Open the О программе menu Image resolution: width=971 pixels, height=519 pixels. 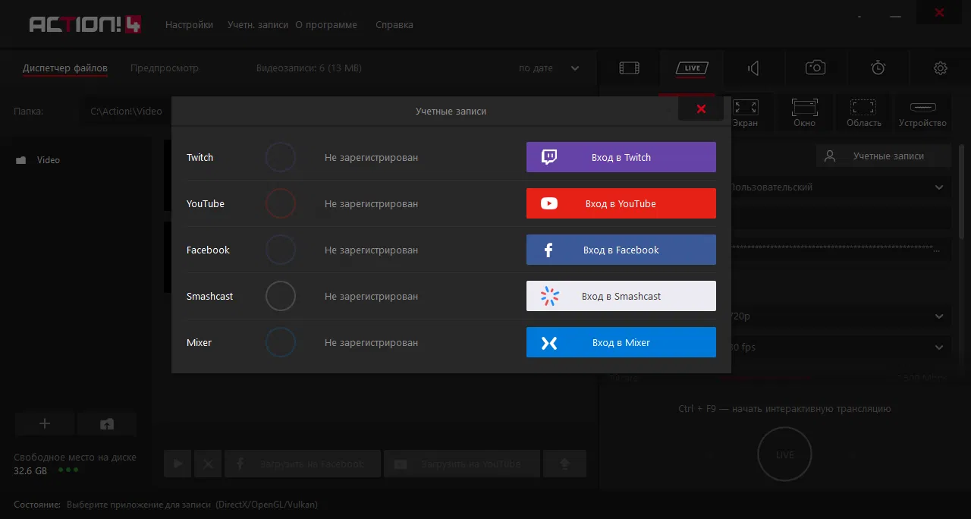(x=326, y=24)
